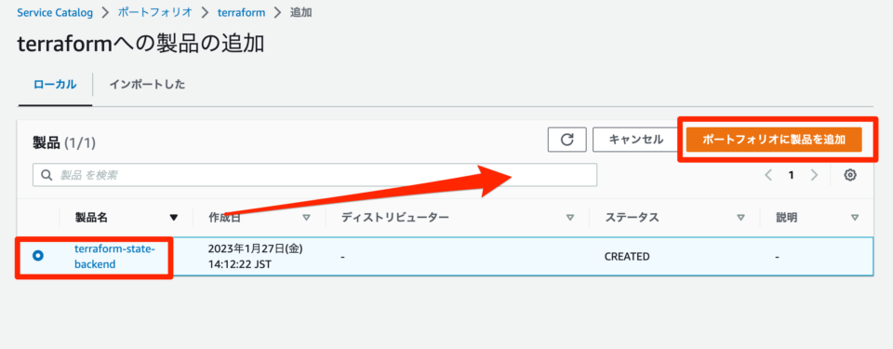893x349 pixels.
Task: Go to previous page arrow
Action: click(x=768, y=175)
